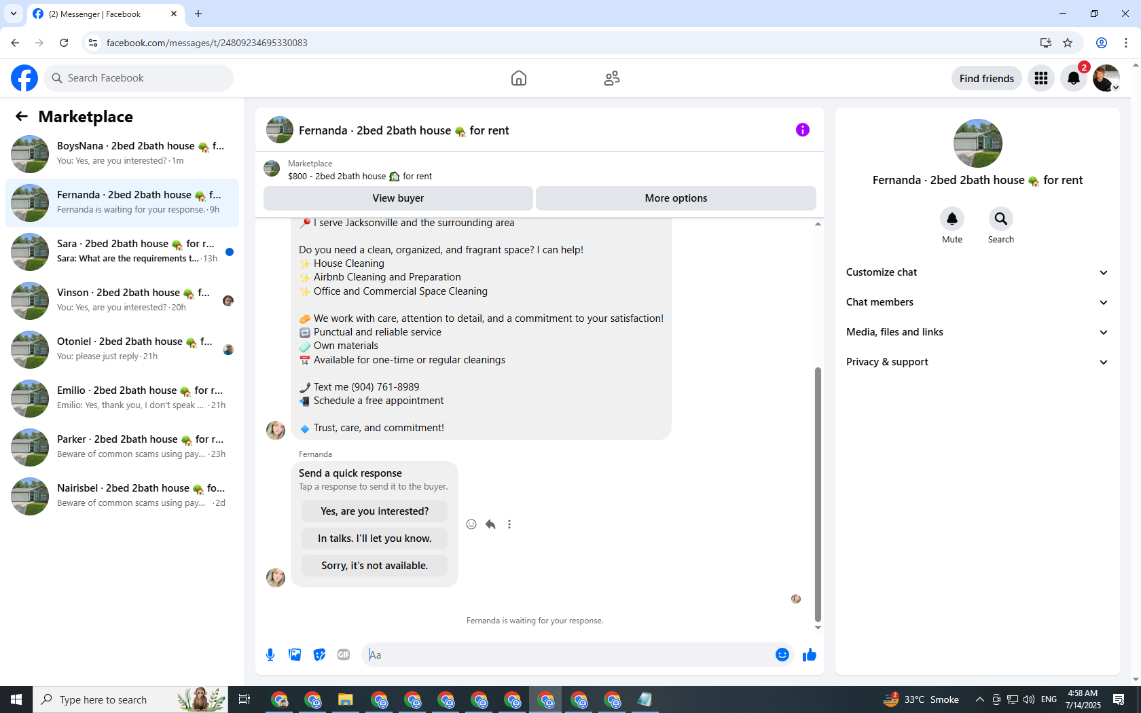Image resolution: width=1141 pixels, height=713 pixels.
Task: Choose a GIF
Action: click(x=344, y=655)
